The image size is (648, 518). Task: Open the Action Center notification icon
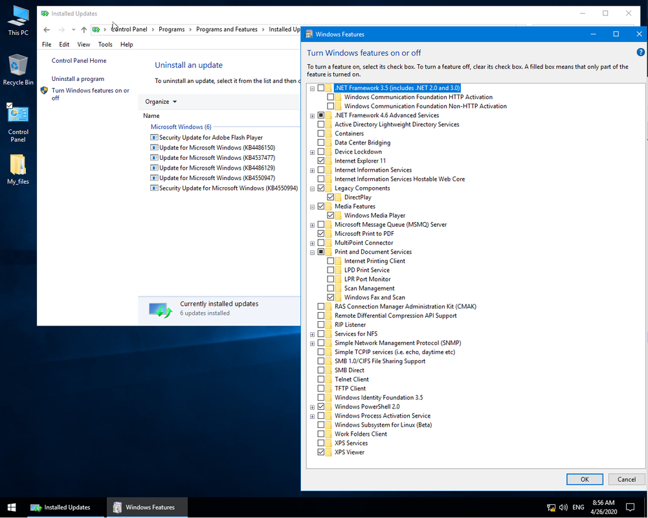click(x=630, y=507)
